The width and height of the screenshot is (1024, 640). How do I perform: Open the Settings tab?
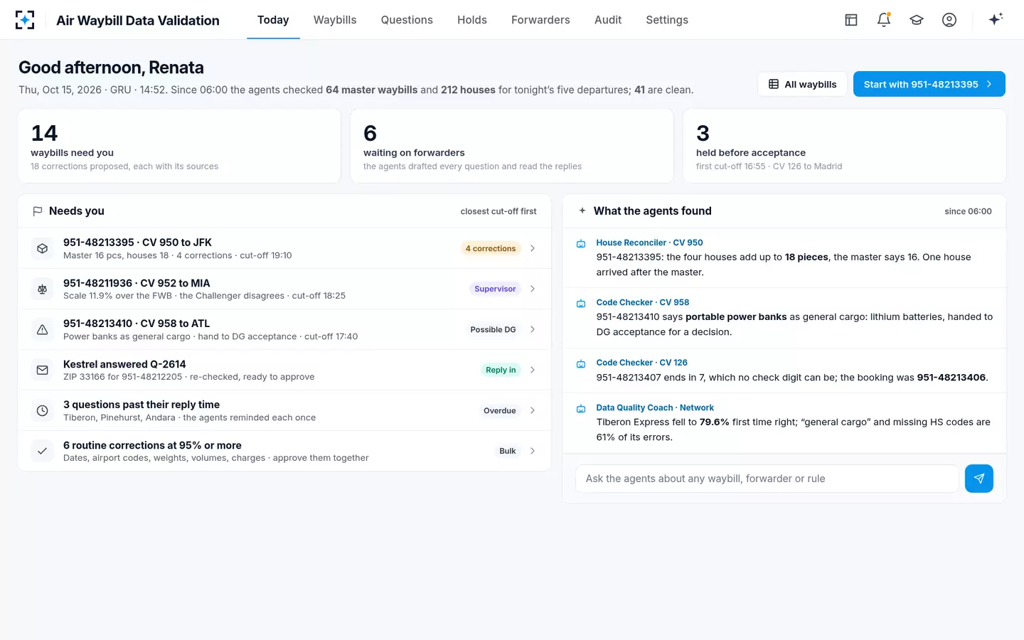[667, 20]
